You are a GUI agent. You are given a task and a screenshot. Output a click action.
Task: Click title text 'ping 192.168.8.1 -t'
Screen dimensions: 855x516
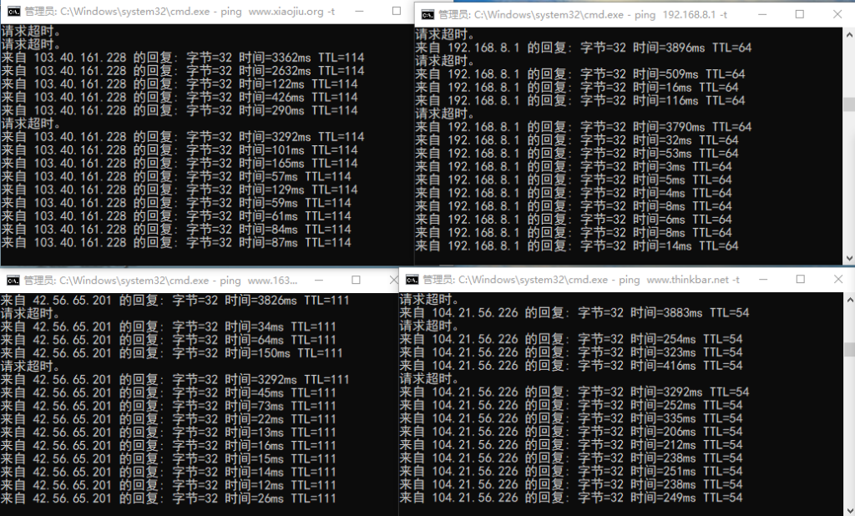680,15
